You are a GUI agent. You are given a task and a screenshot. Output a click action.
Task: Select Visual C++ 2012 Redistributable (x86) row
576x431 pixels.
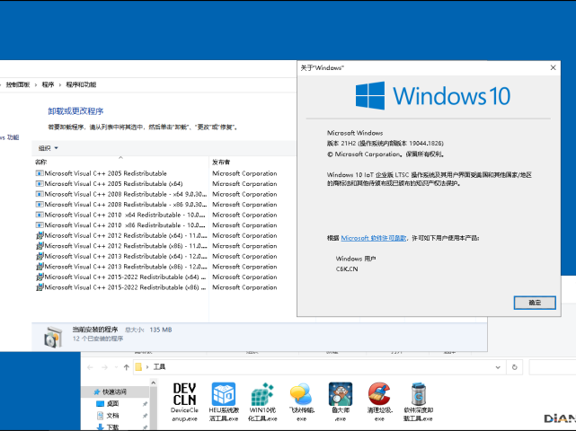120,246
